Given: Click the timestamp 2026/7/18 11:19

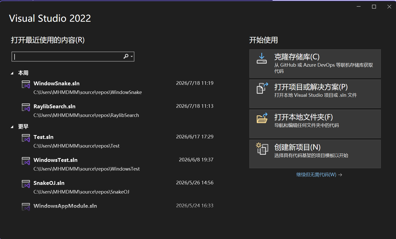Looking at the screenshot, I should pyautogui.click(x=195, y=83).
